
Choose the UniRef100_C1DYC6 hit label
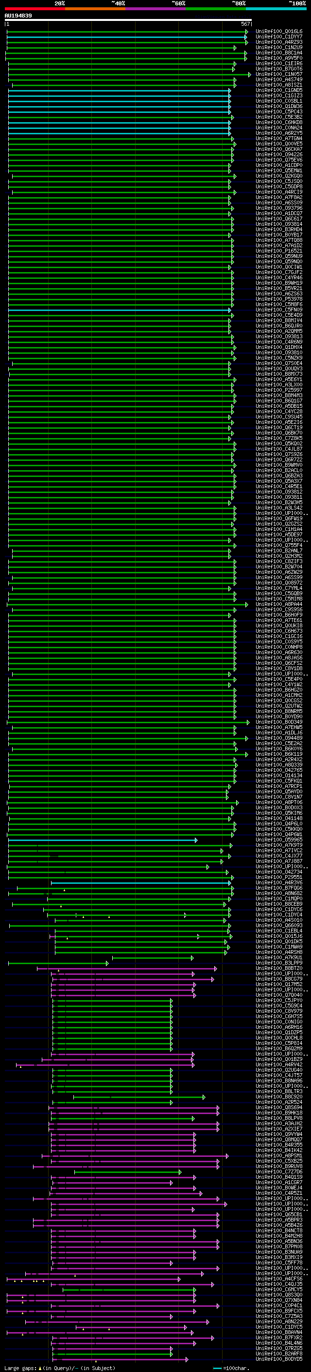click(278, 909)
